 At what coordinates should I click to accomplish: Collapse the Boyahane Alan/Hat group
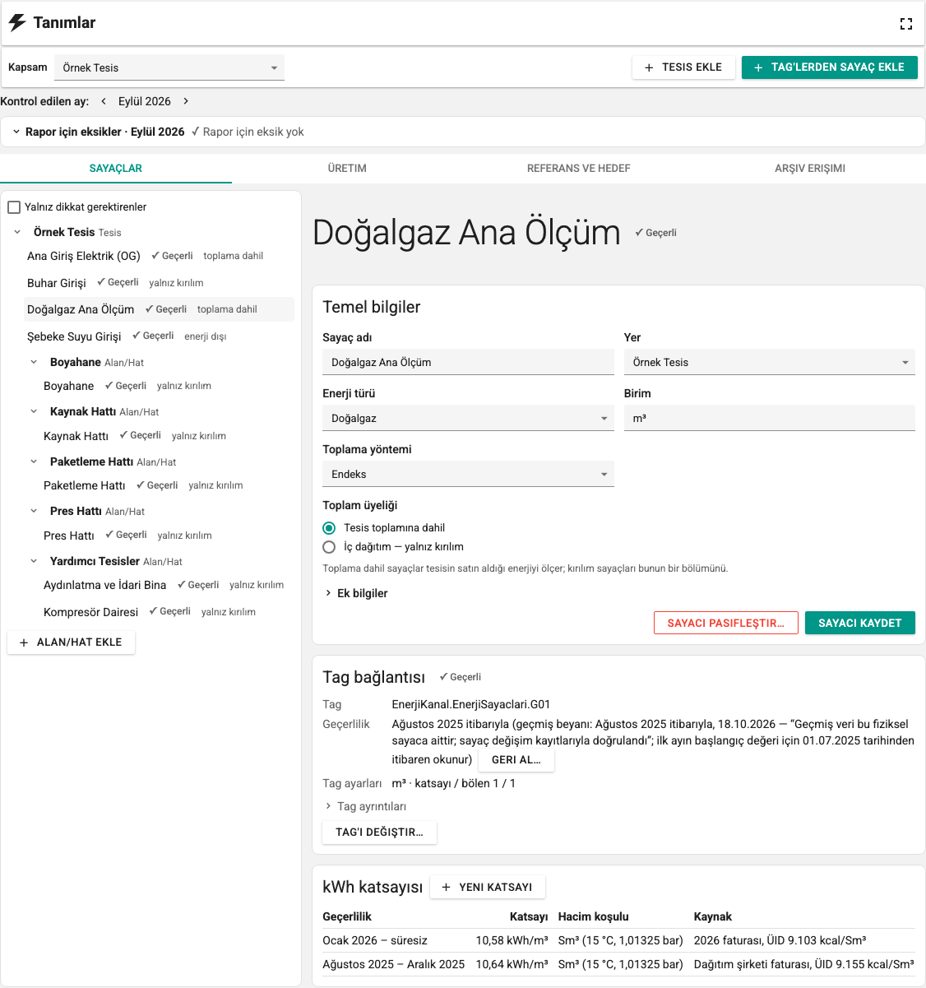(x=34, y=362)
